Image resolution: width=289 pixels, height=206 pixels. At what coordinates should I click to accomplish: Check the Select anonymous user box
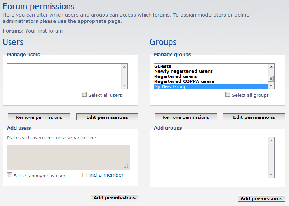point(10,175)
